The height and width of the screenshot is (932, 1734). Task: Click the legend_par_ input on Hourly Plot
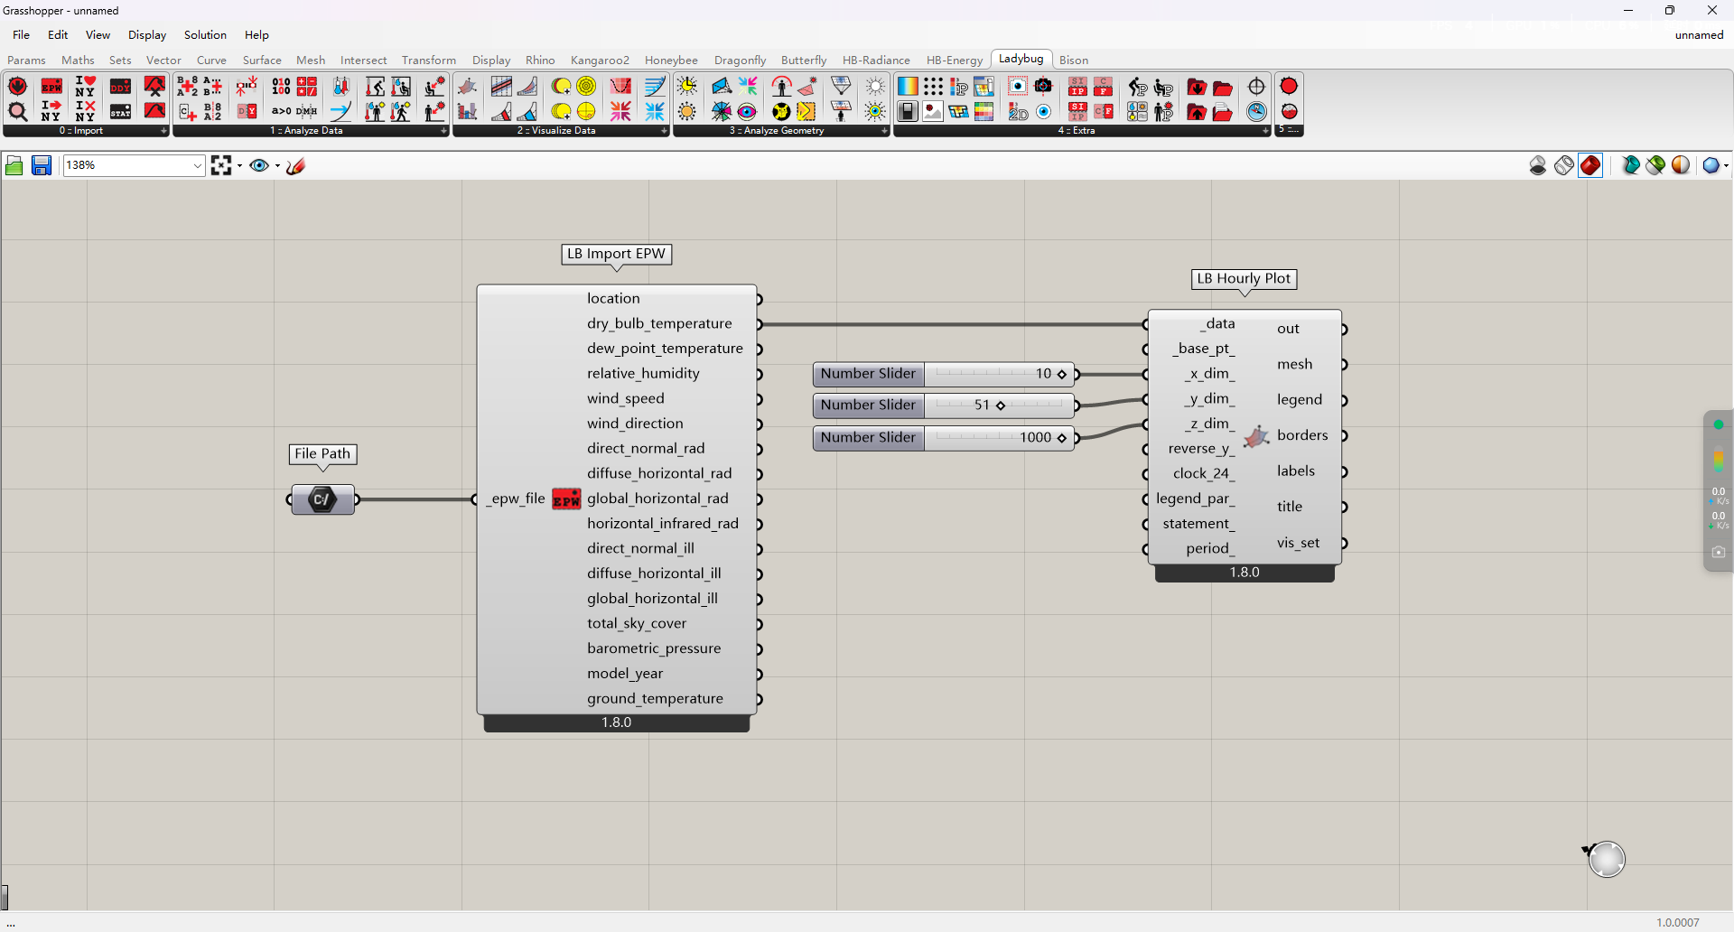(x=1195, y=499)
